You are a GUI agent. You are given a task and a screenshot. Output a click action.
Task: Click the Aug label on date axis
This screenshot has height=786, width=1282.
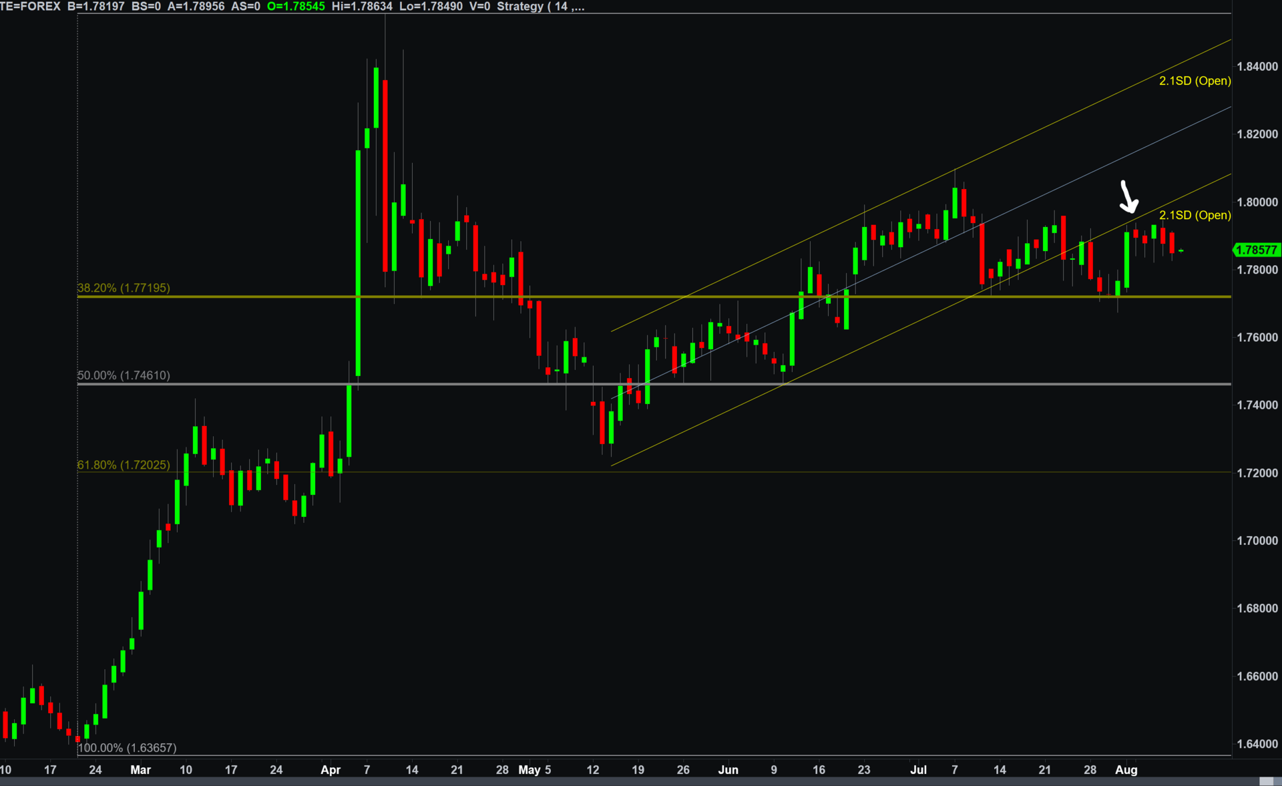pyautogui.click(x=1126, y=770)
